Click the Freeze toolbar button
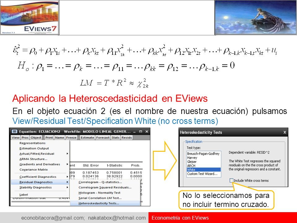This screenshot has height=223, width=297. pos(71,138)
